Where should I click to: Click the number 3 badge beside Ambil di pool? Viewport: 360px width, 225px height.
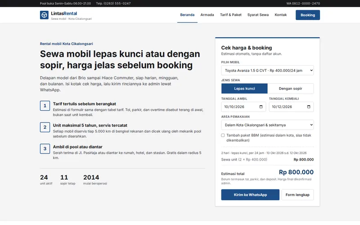45,149
